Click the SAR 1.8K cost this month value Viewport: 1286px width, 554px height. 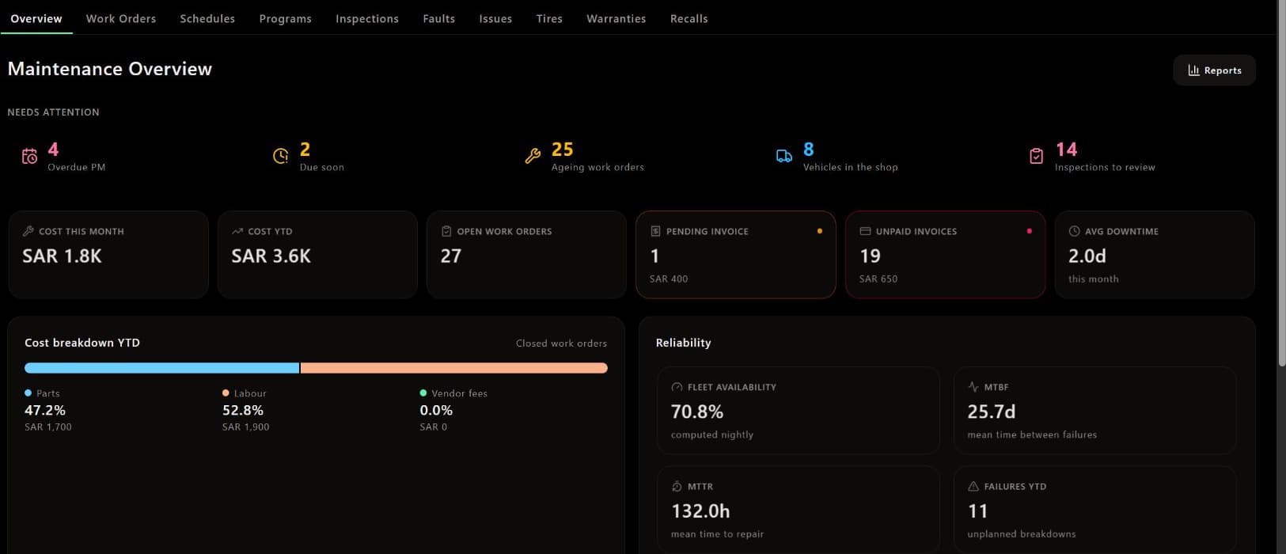[x=62, y=256]
